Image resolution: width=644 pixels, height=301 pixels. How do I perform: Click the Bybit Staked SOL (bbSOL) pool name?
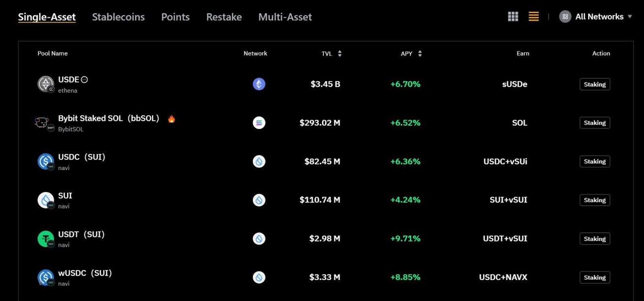pos(109,118)
